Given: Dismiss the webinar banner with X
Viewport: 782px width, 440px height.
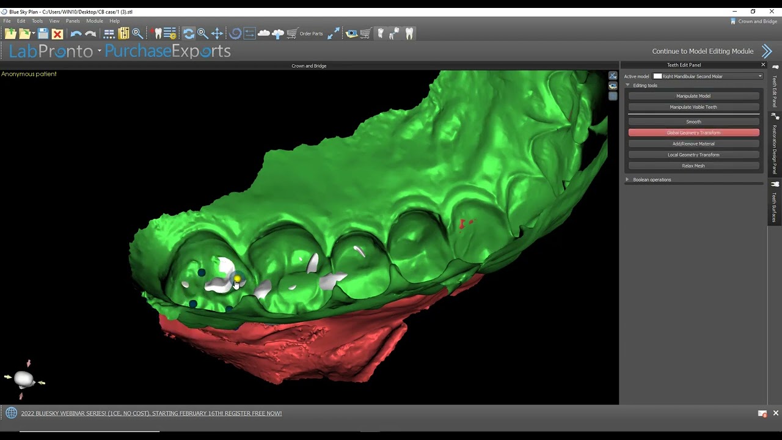Looking at the screenshot, I should click(x=776, y=413).
